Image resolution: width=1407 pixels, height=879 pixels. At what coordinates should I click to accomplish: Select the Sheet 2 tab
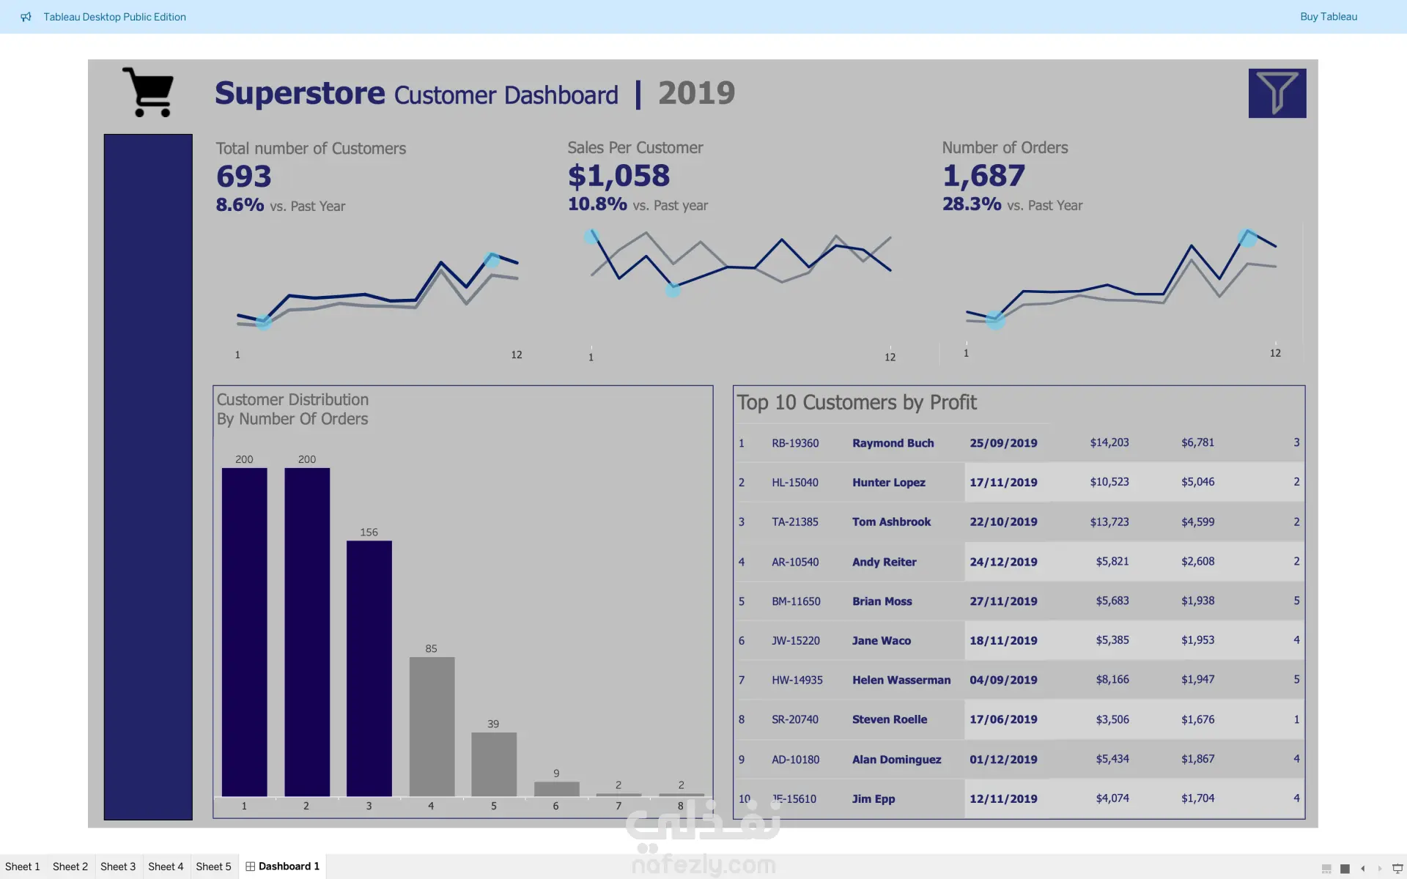(70, 867)
